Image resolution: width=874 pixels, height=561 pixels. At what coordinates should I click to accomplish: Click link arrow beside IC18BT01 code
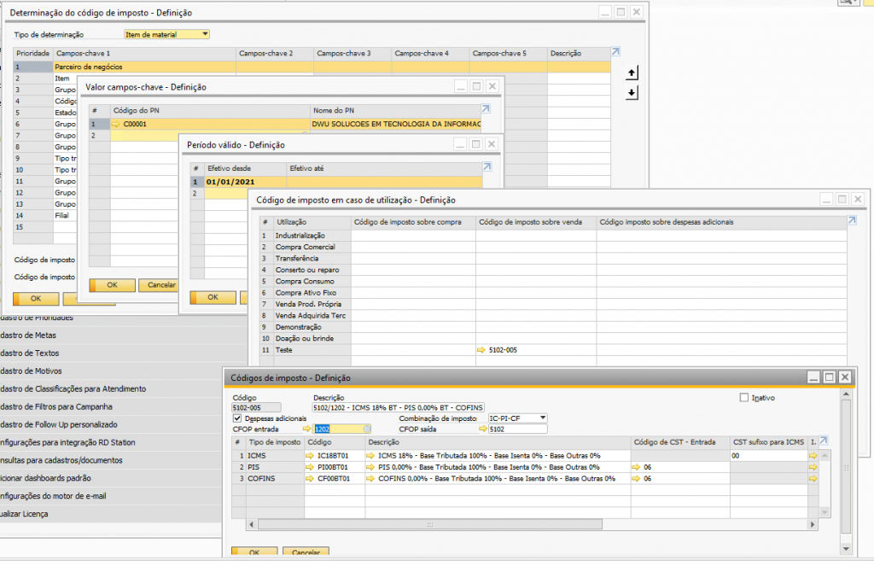tap(309, 456)
